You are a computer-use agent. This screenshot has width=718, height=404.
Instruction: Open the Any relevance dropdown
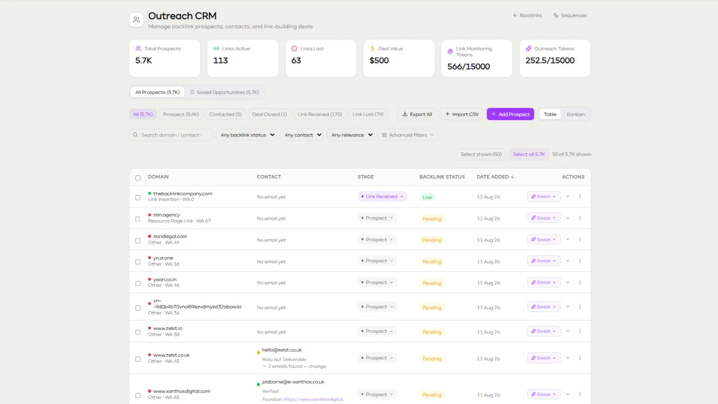(x=351, y=135)
